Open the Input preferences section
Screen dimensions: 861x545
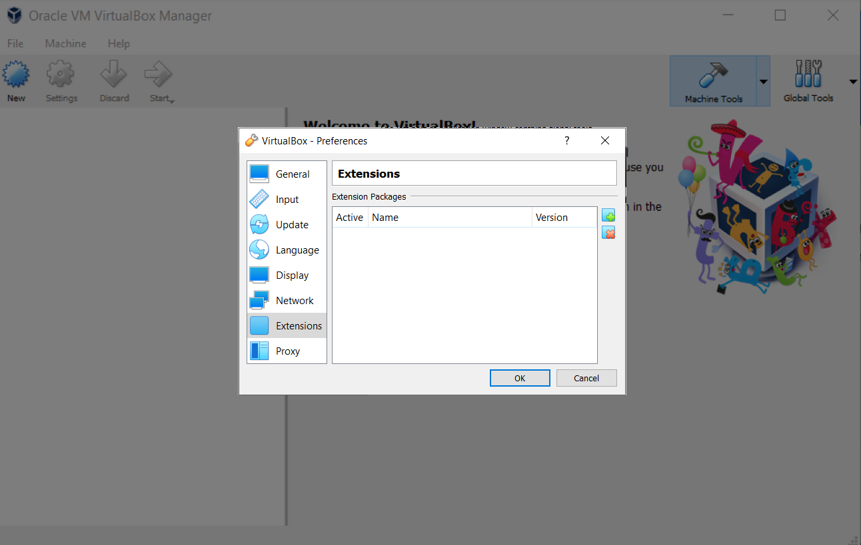tap(287, 200)
